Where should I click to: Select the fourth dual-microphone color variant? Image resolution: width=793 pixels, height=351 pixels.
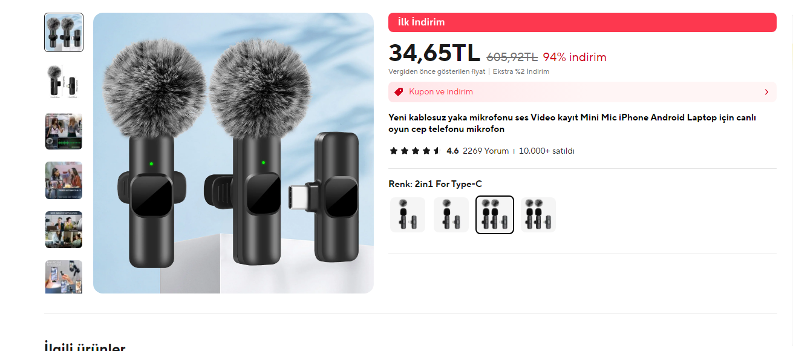click(x=538, y=215)
